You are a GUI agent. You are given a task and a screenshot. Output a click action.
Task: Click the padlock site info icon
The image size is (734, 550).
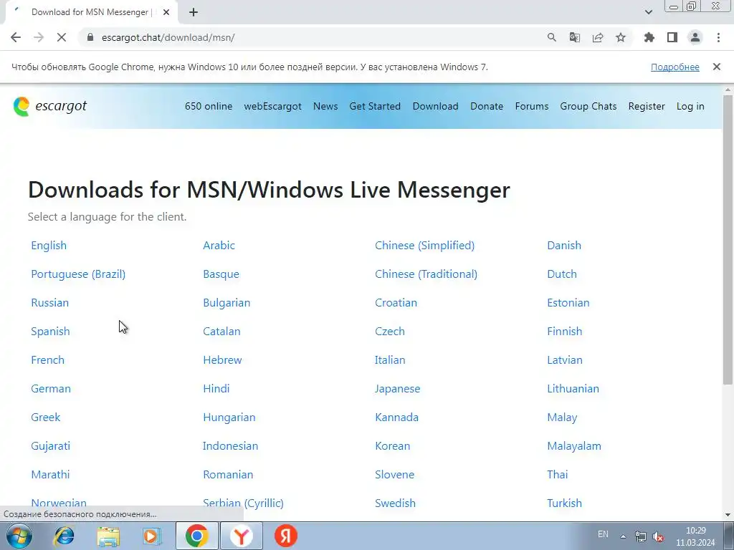(x=91, y=37)
